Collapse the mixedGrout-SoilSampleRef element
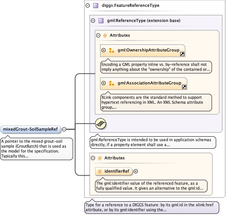Screen dimensions: 226x215 pos(64,129)
